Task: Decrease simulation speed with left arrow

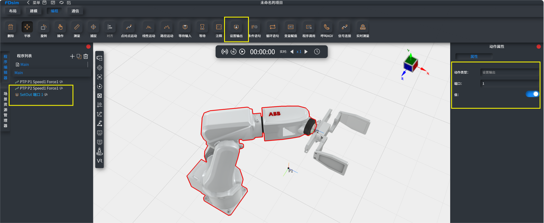Action: (292, 52)
